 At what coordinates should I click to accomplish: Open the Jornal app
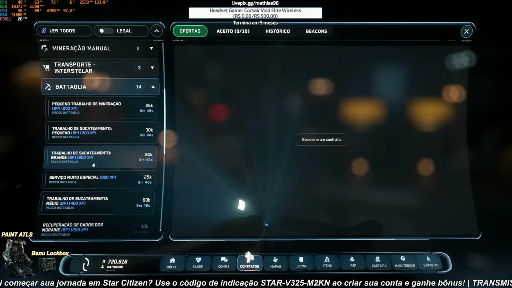click(x=302, y=263)
